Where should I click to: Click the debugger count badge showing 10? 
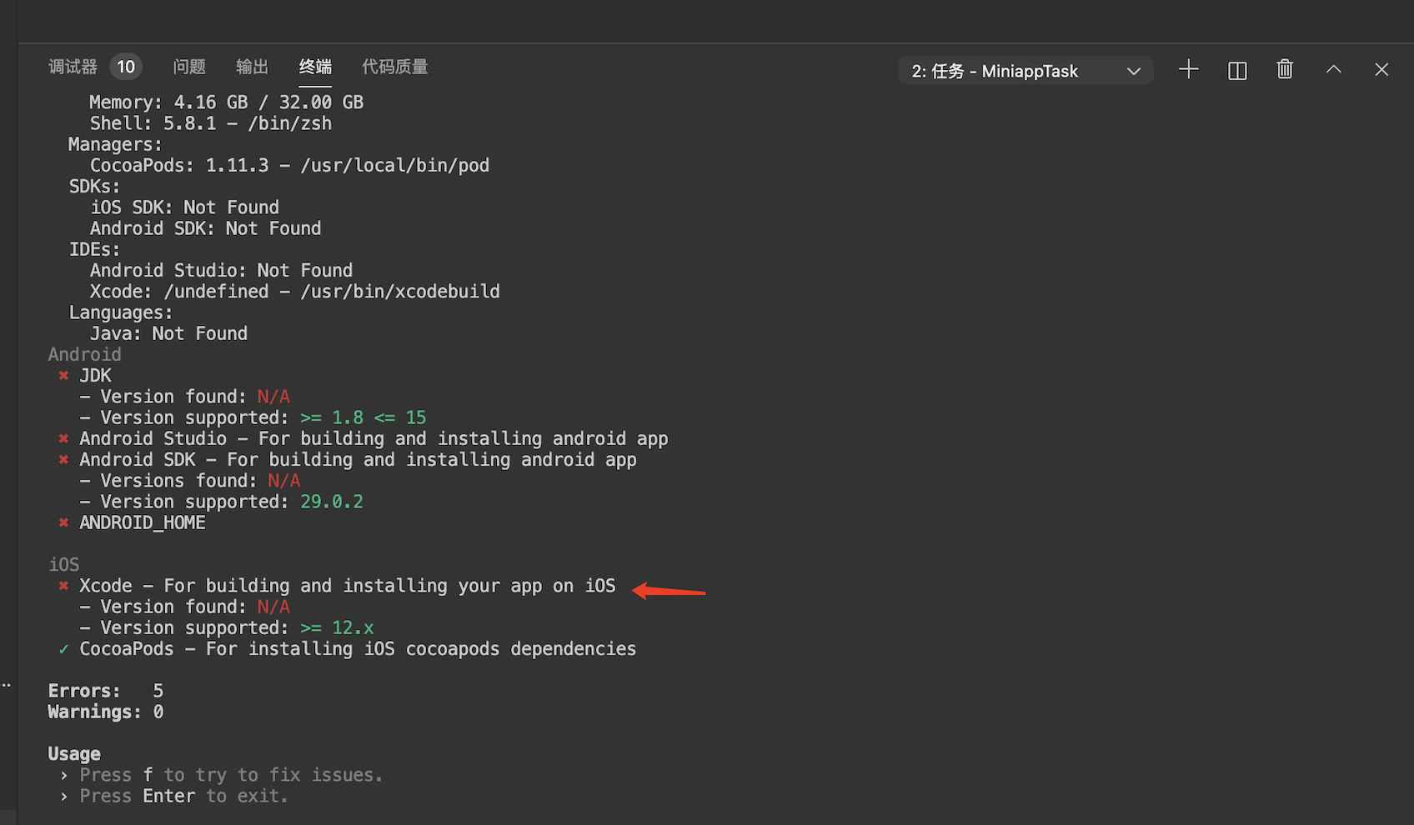click(126, 66)
